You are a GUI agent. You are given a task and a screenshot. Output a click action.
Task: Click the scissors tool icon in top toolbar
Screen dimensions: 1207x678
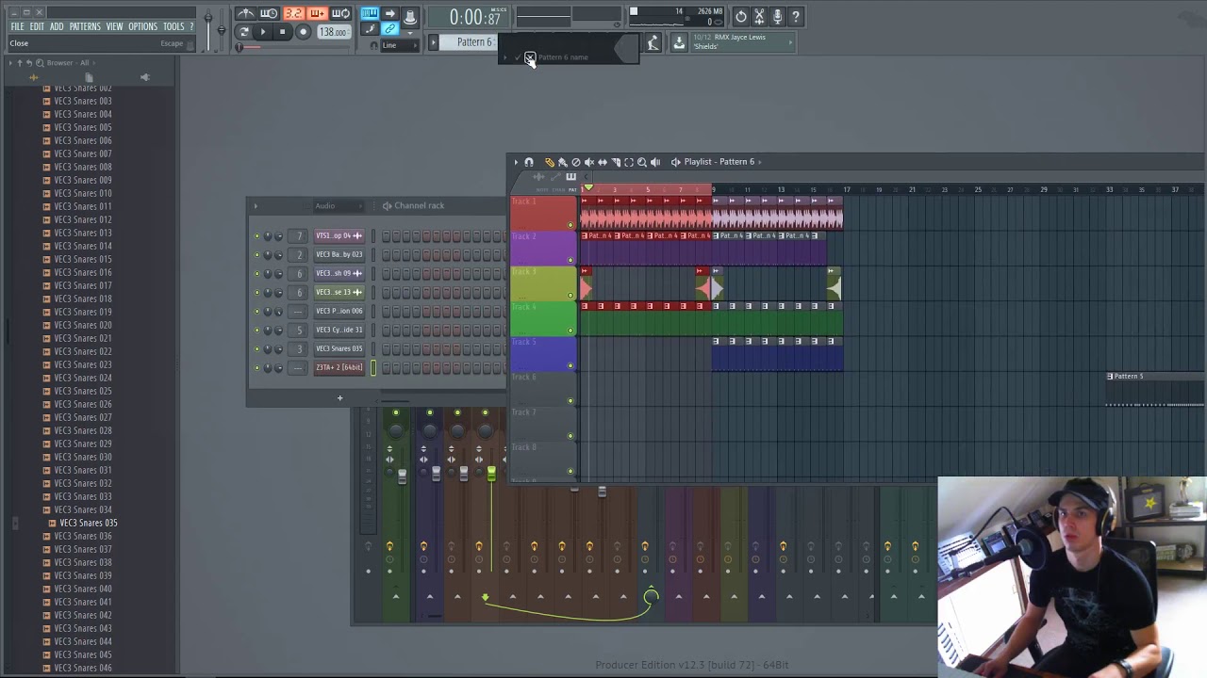coord(759,16)
